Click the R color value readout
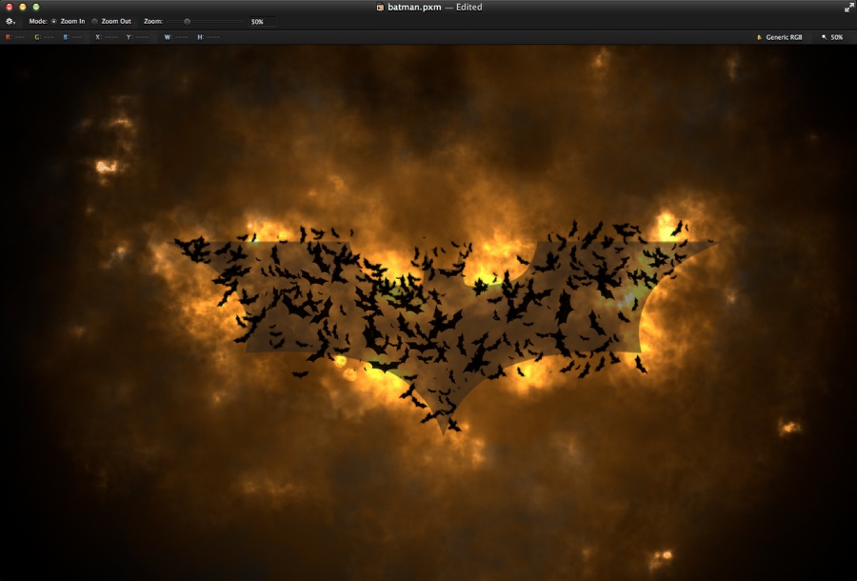The width and height of the screenshot is (857, 581). pyautogui.click(x=15, y=37)
